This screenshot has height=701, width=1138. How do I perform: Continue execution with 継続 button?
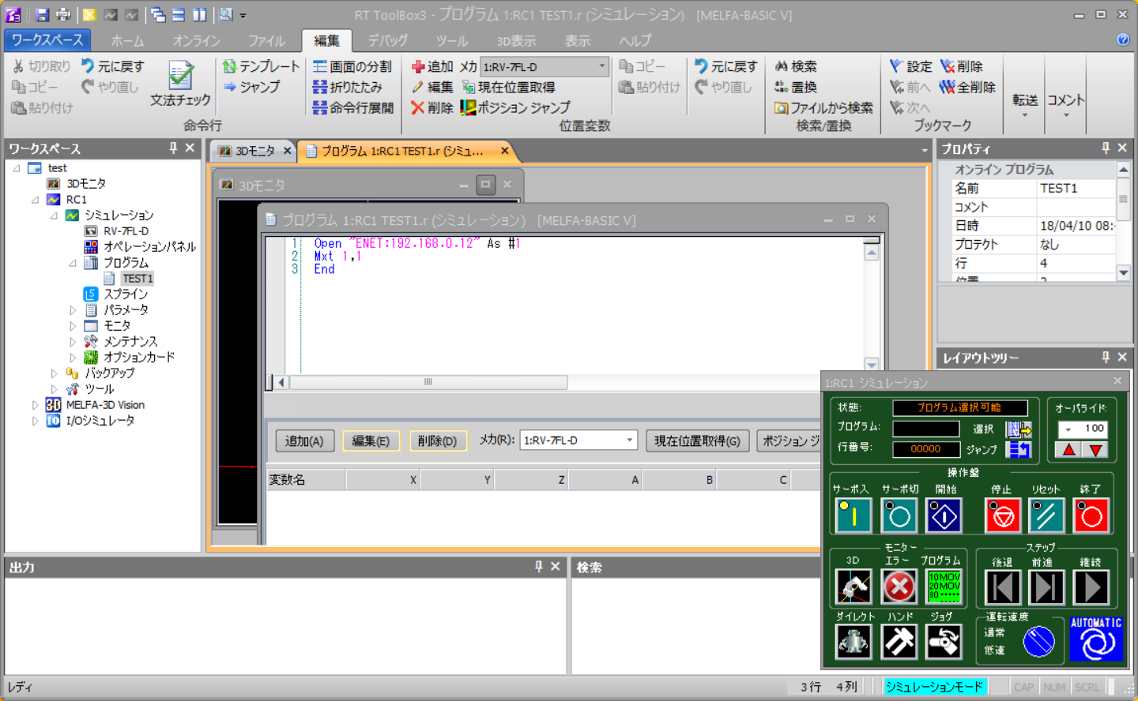tap(1091, 587)
